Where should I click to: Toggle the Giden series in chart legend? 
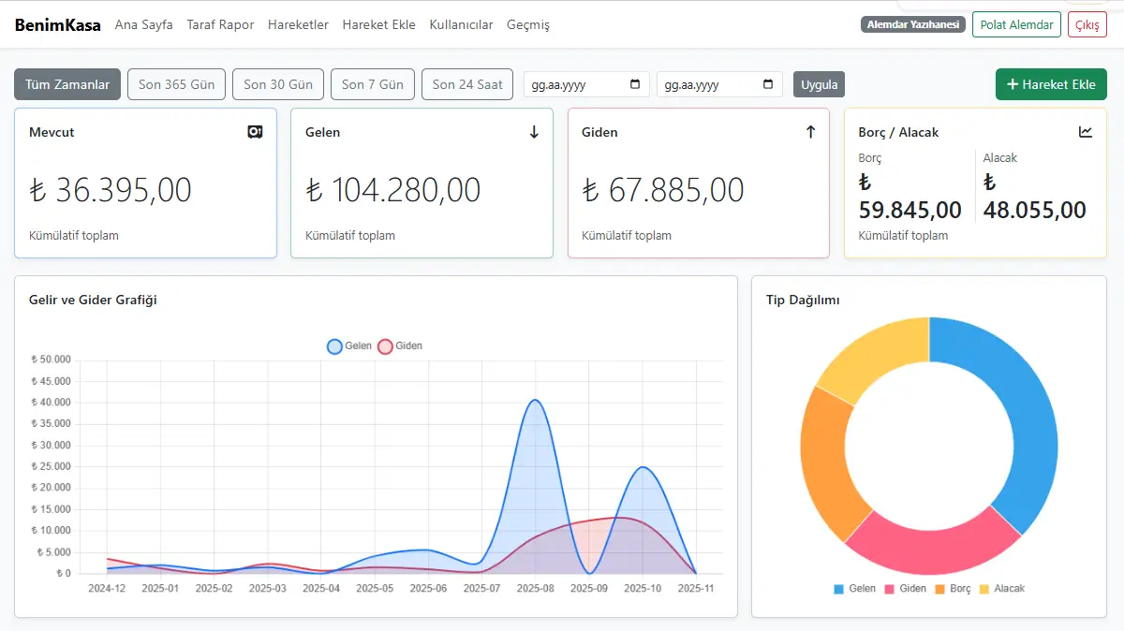[x=400, y=346]
